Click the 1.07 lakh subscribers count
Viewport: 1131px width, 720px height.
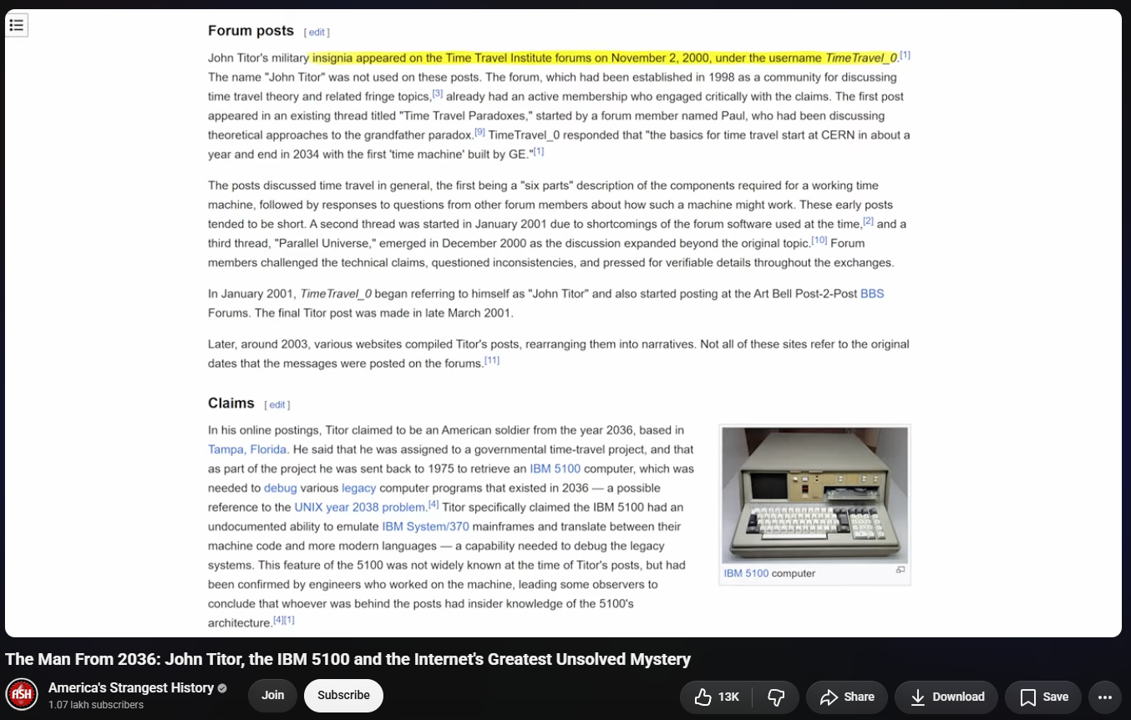[96, 705]
